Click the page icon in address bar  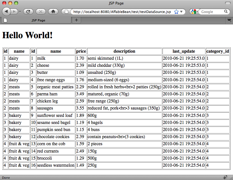point(67,12)
